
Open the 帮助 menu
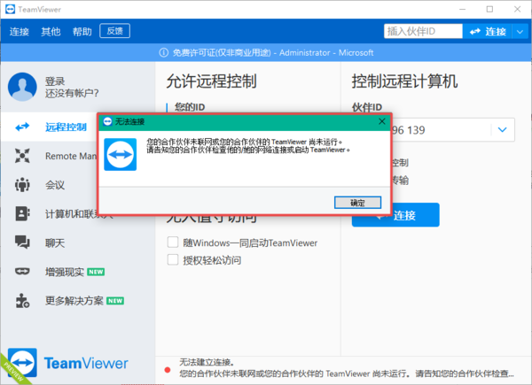pyautogui.click(x=82, y=31)
